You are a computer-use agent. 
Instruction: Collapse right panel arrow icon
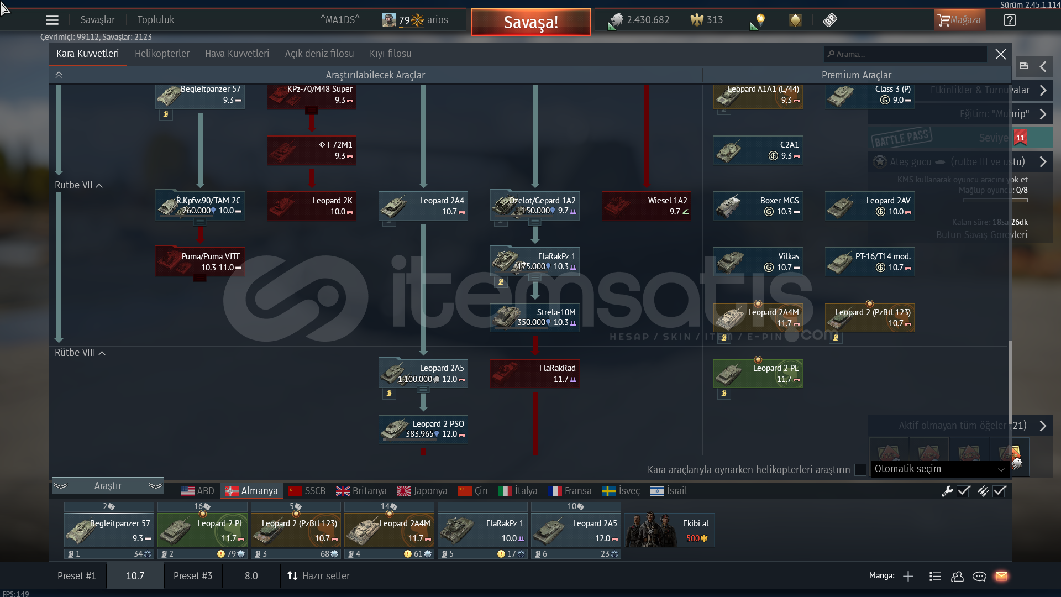click(x=1043, y=67)
